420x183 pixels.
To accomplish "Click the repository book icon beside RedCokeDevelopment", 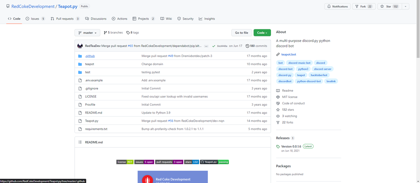I will [8, 6].
